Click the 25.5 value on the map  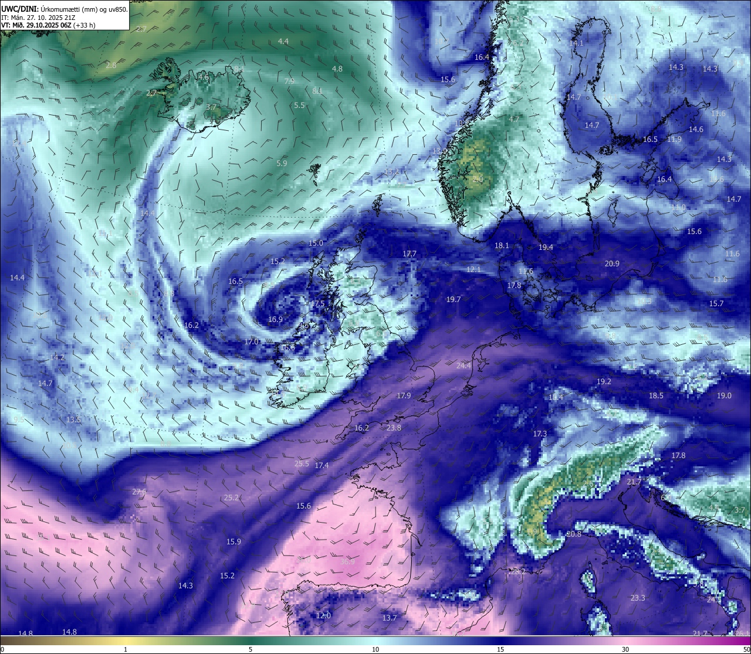click(x=302, y=463)
